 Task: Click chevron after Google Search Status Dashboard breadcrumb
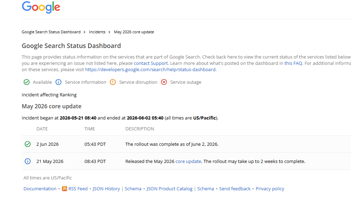tap(84, 32)
